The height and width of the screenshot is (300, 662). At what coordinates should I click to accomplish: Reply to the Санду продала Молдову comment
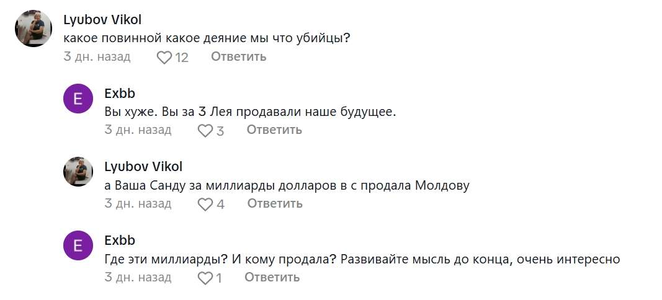(x=275, y=203)
